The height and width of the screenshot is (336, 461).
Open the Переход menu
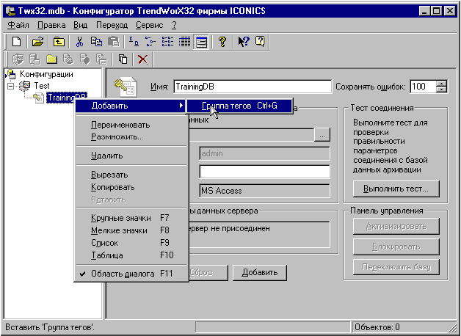coord(112,25)
